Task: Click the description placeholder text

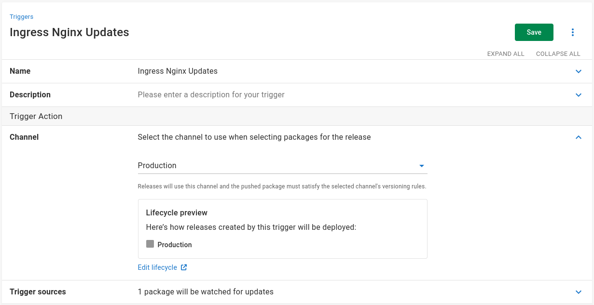Action: [x=211, y=95]
